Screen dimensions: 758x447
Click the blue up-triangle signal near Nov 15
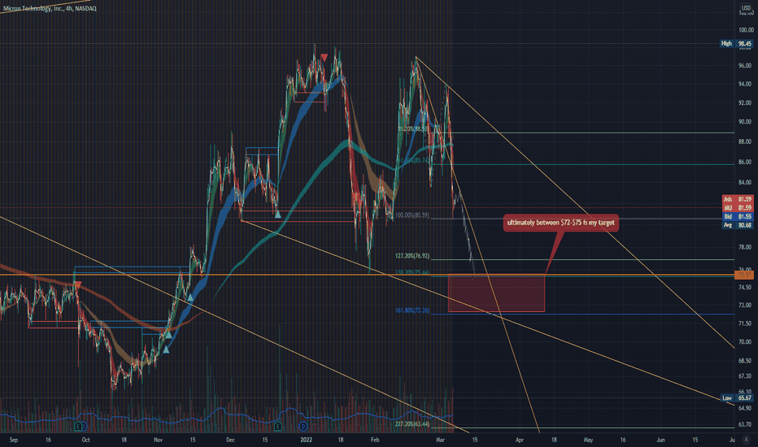click(190, 297)
